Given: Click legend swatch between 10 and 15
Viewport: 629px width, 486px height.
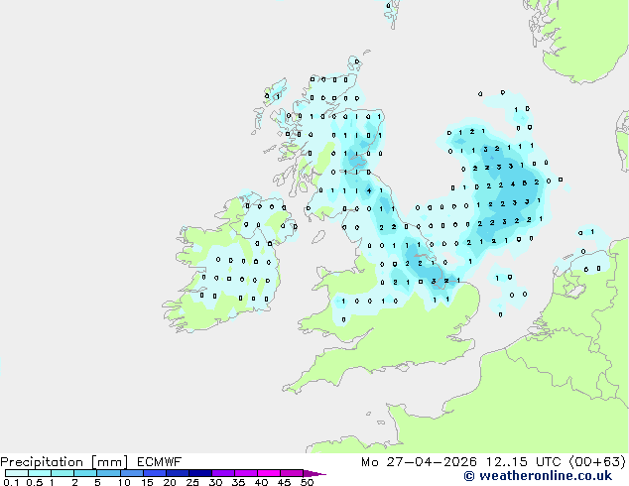Looking at the screenshot, I should (x=132, y=473).
